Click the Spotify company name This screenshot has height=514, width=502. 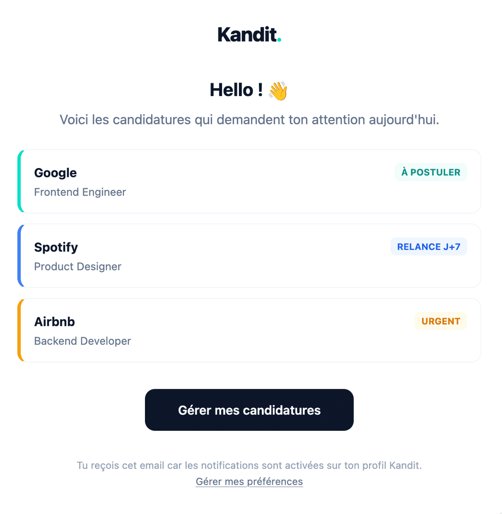click(x=56, y=247)
